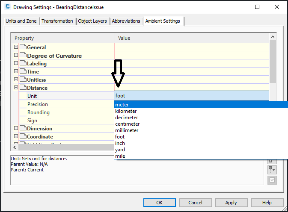This screenshot has height=212, width=288.
Task: Click the expand-all tree icon button
Action: tap(272, 161)
